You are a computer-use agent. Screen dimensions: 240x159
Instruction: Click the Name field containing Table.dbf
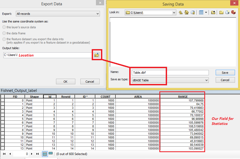coord(170,73)
